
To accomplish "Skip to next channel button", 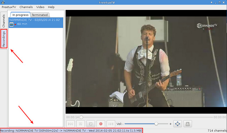I will pos(111,124).
